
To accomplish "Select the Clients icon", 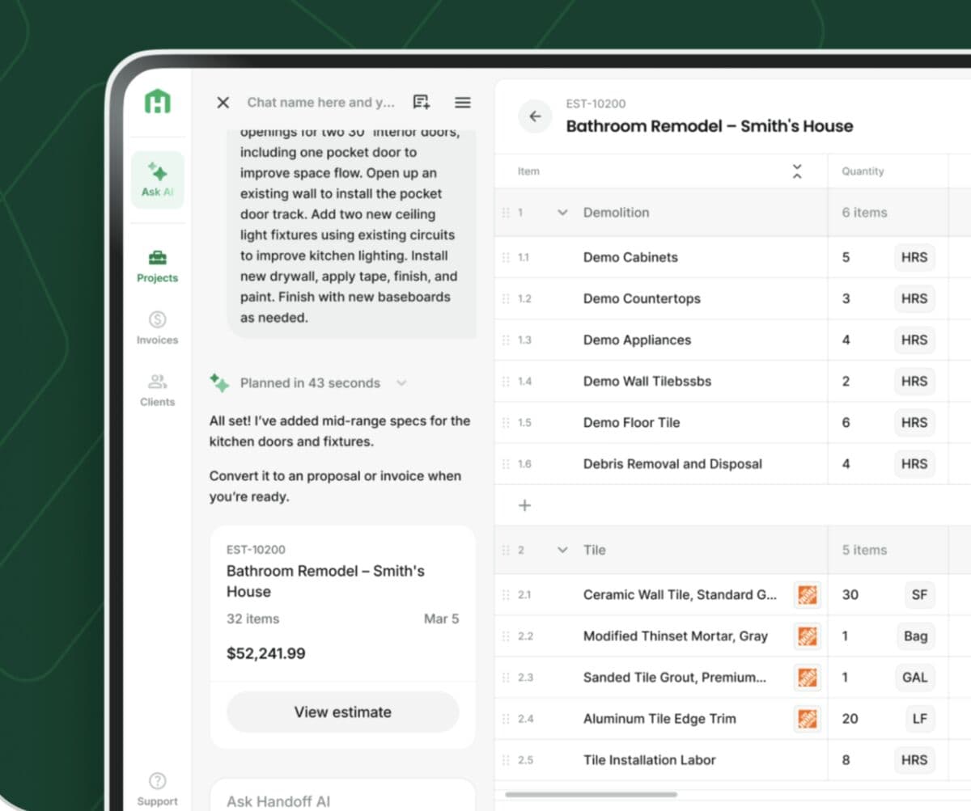I will 157,391.
